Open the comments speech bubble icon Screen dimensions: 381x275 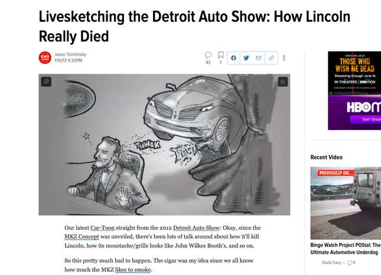[x=208, y=55]
